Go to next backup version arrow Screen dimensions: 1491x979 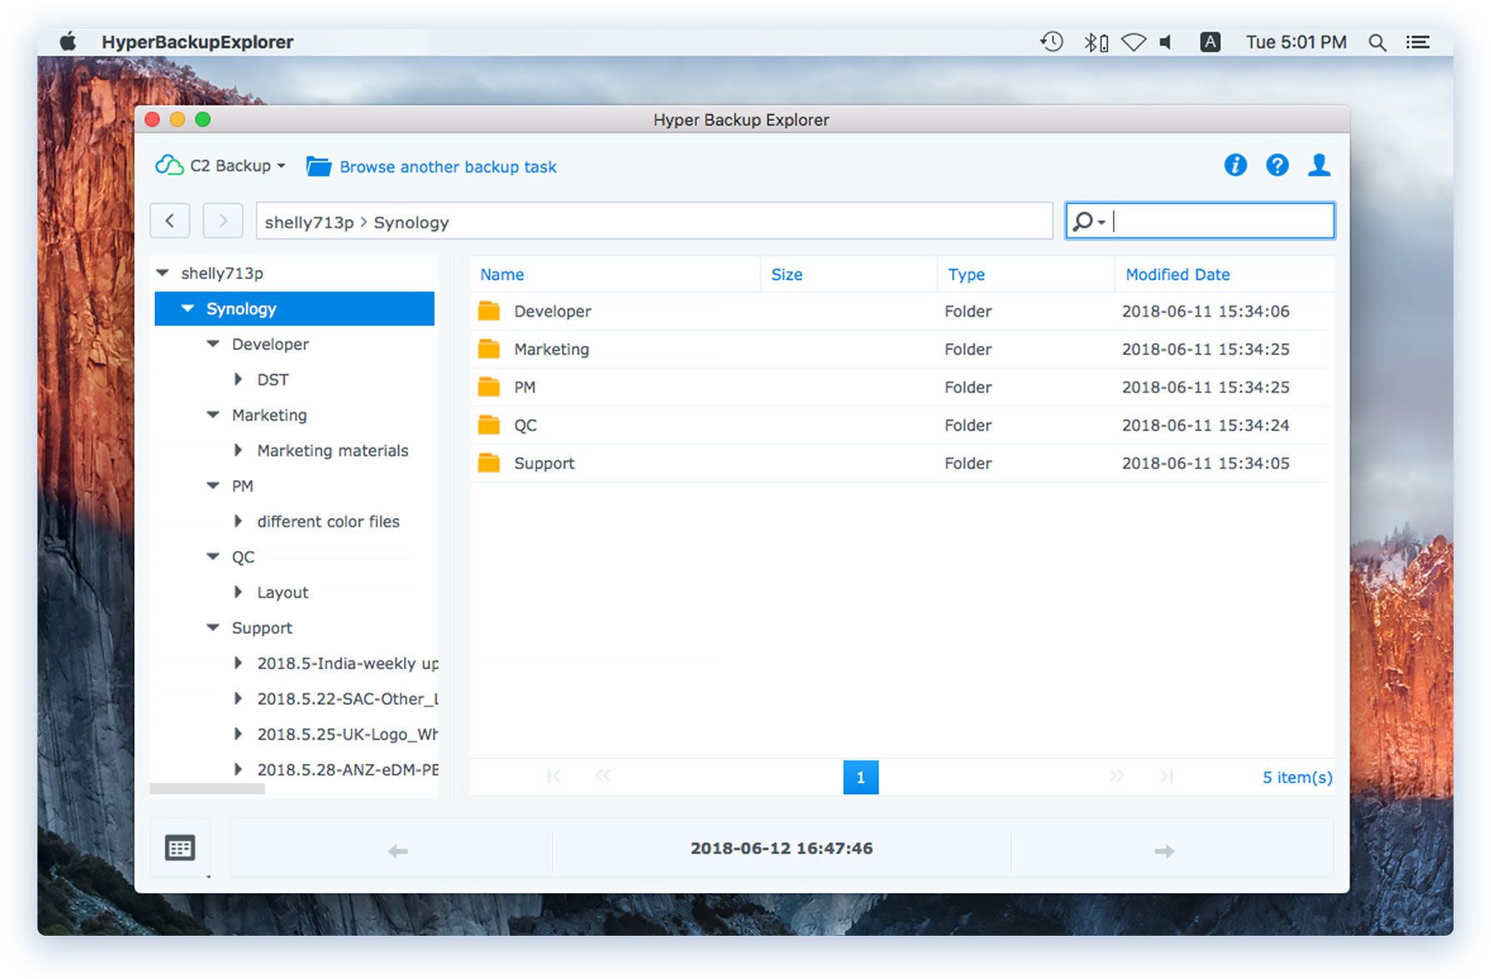1164,851
